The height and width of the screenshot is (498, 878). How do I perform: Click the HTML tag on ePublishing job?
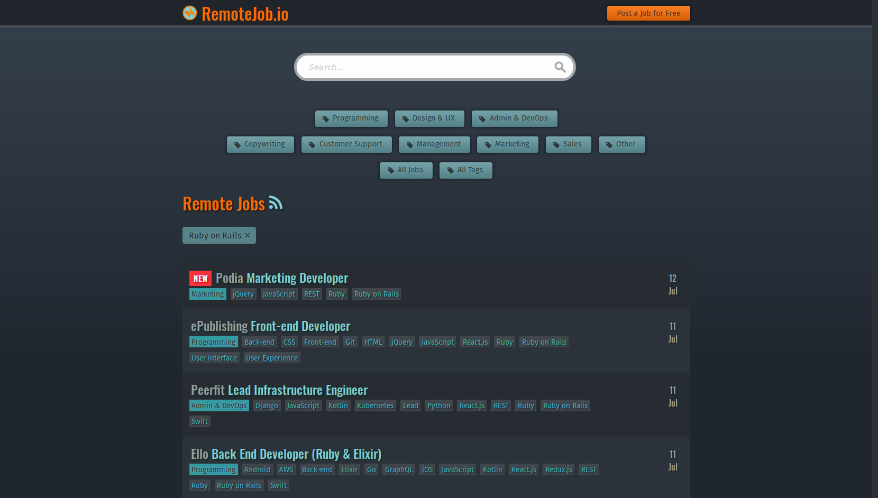(373, 342)
